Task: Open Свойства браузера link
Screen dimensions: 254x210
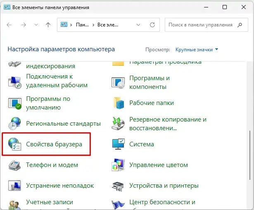Action: pos(54,144)
